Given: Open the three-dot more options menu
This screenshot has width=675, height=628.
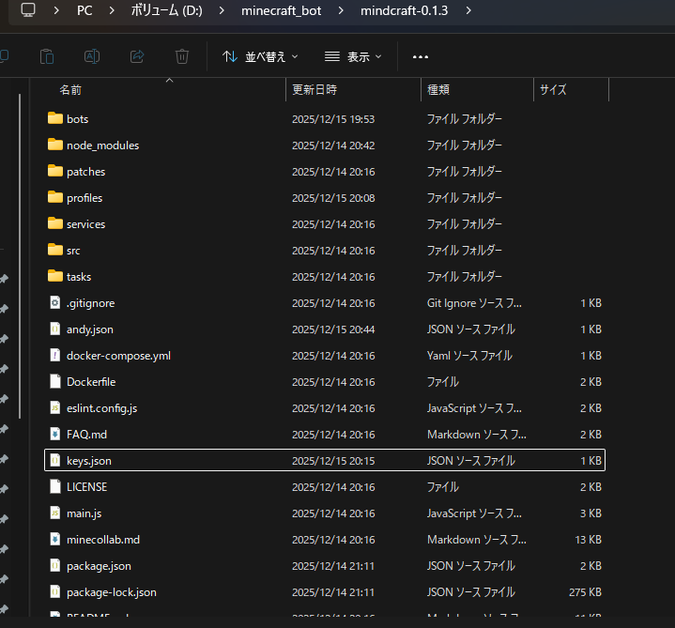Looking at the screenshot, I should (421, 56).
